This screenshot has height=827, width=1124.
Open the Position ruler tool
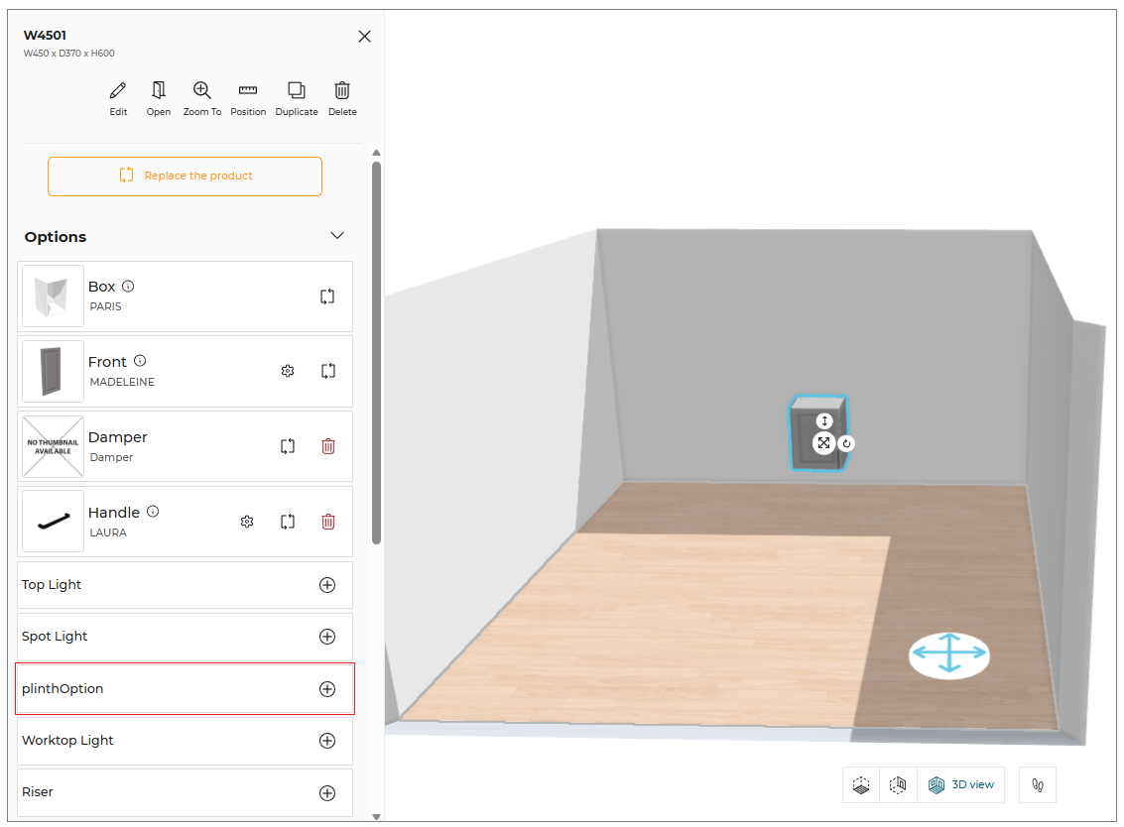pos(248,90)
